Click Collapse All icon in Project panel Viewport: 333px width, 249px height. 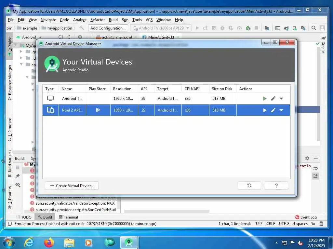(x=69, y=37)
